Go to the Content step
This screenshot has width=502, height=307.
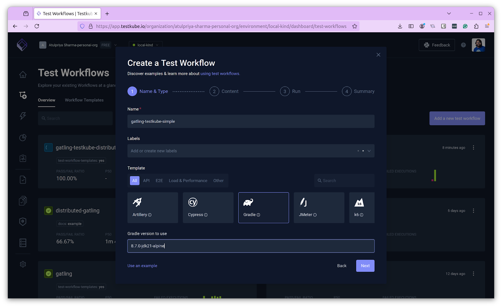tap(224, 91)
